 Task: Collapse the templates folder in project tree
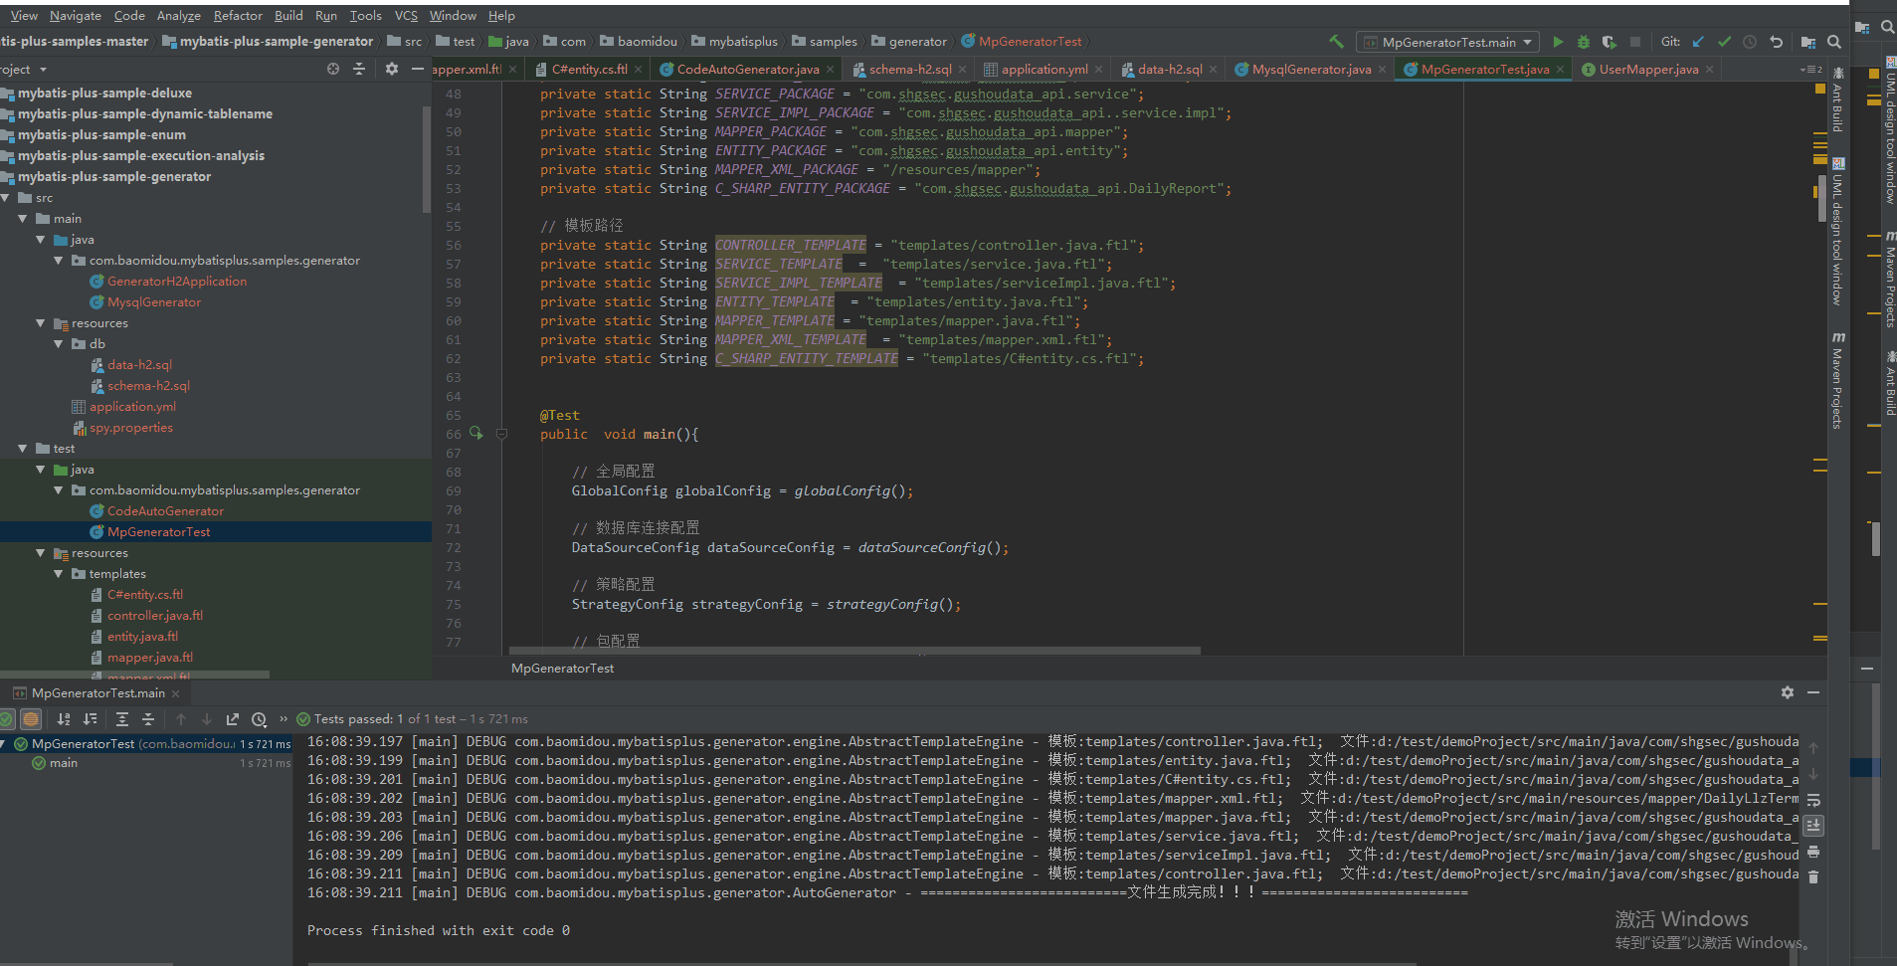coord(59,574)
